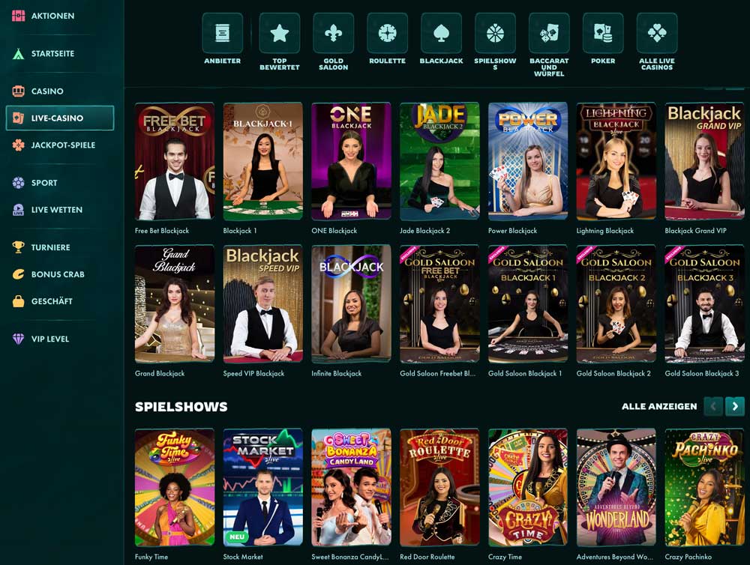Viewport: 750px width, 565px height.
Task: Click the 'Speed VIP Blackjack' caption text
Action: coord(253,373)
